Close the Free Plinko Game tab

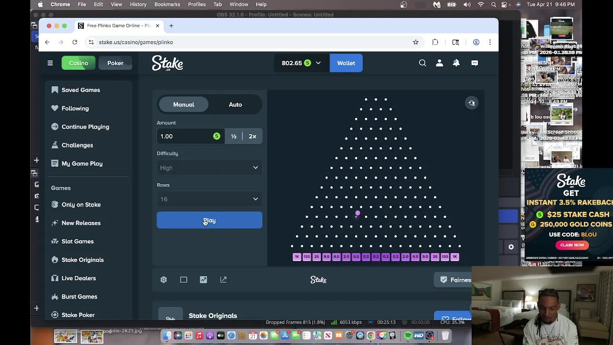point(157,25)
